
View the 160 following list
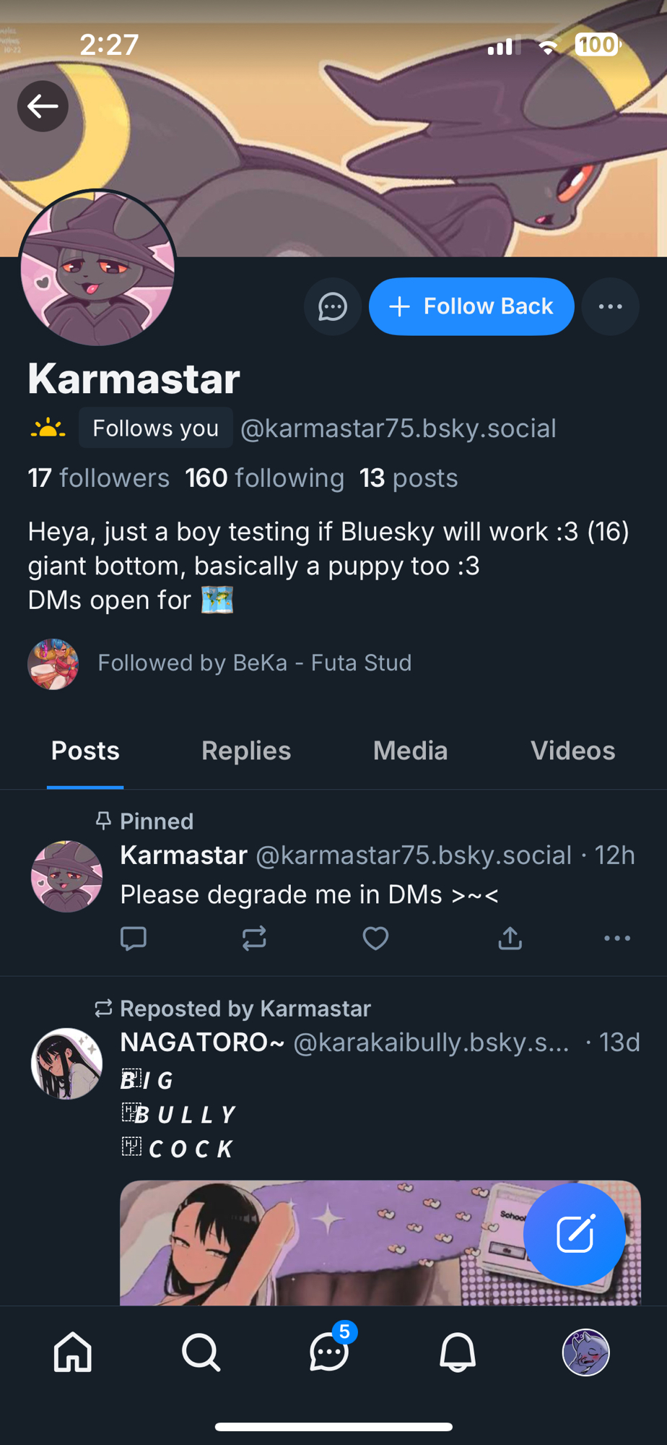(264, 478)
